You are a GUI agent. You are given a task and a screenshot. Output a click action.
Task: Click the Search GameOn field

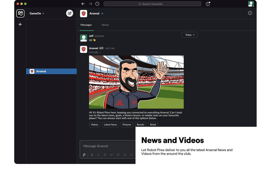click(x=152, y=4)
